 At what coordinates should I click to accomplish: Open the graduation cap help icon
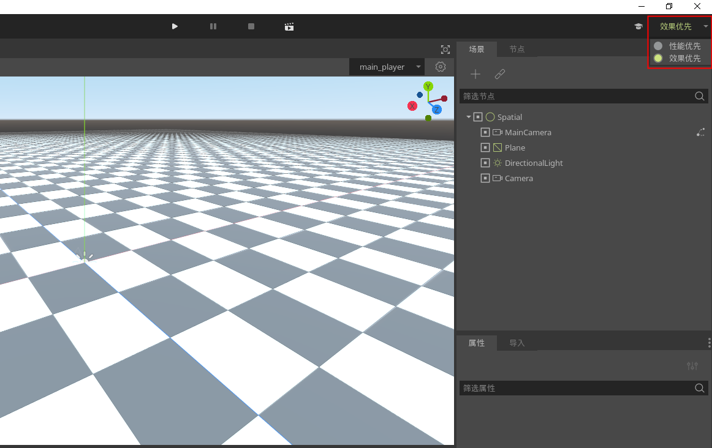tap(638, 26)
